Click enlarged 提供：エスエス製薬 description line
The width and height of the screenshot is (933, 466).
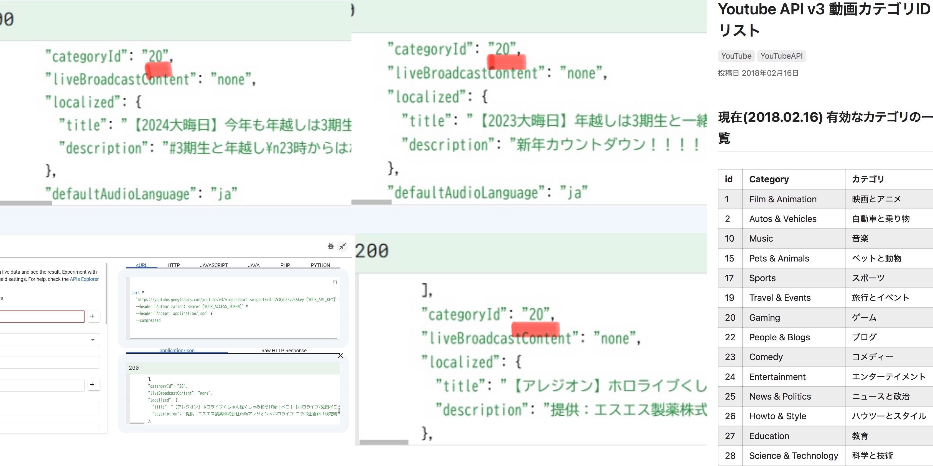(571, 410)
